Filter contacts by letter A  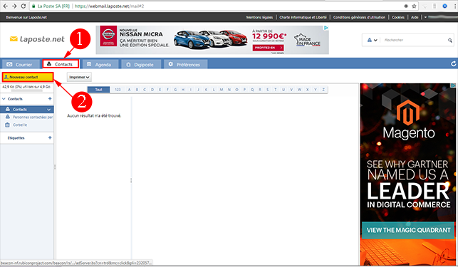point(129,90)
